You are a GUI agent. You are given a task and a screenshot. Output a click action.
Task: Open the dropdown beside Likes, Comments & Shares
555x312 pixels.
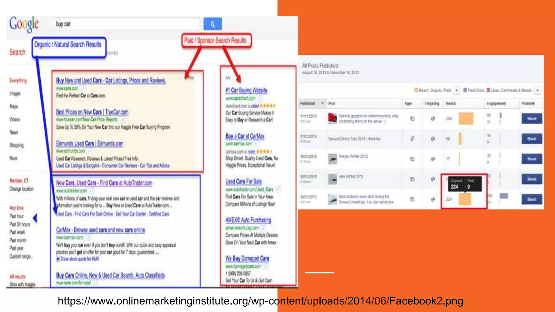pos(538,90)
